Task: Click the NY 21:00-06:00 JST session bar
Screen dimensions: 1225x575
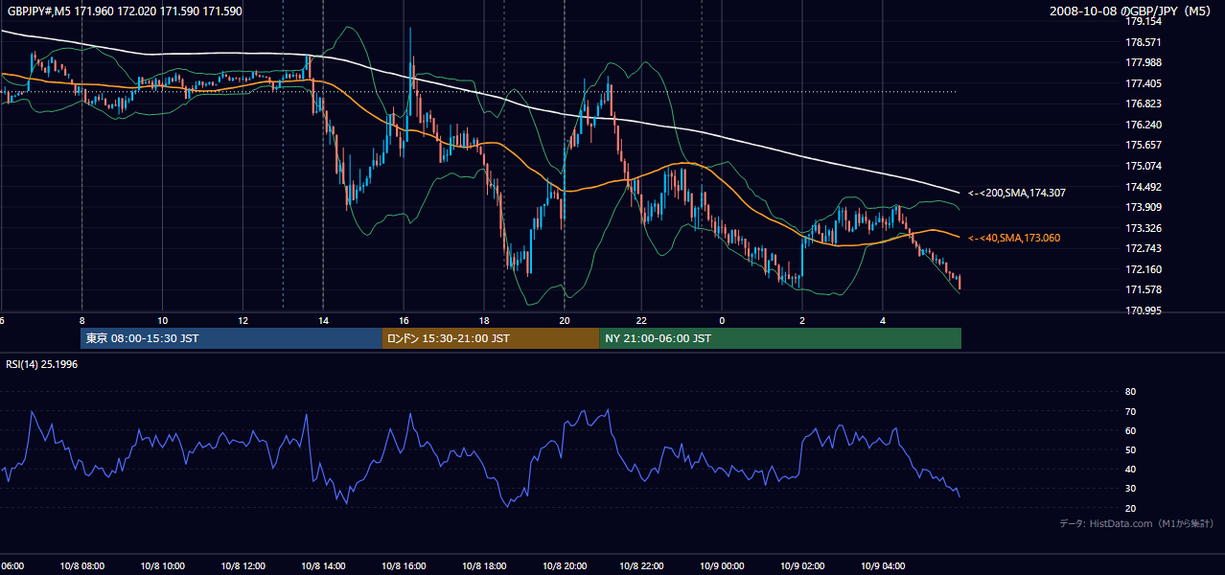Action: 780,338
